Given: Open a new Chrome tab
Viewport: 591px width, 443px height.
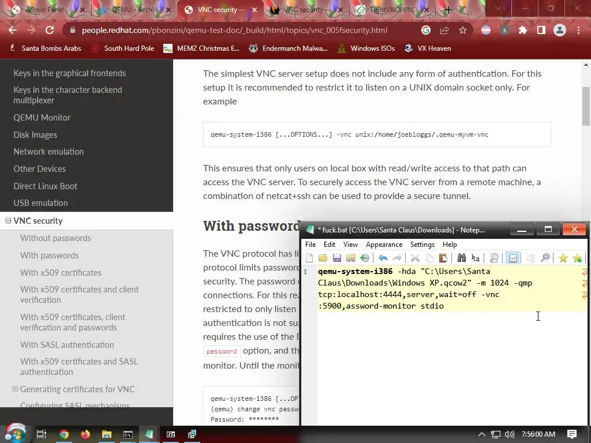Looking at the screenshot, I should click(x=448, y=10).
